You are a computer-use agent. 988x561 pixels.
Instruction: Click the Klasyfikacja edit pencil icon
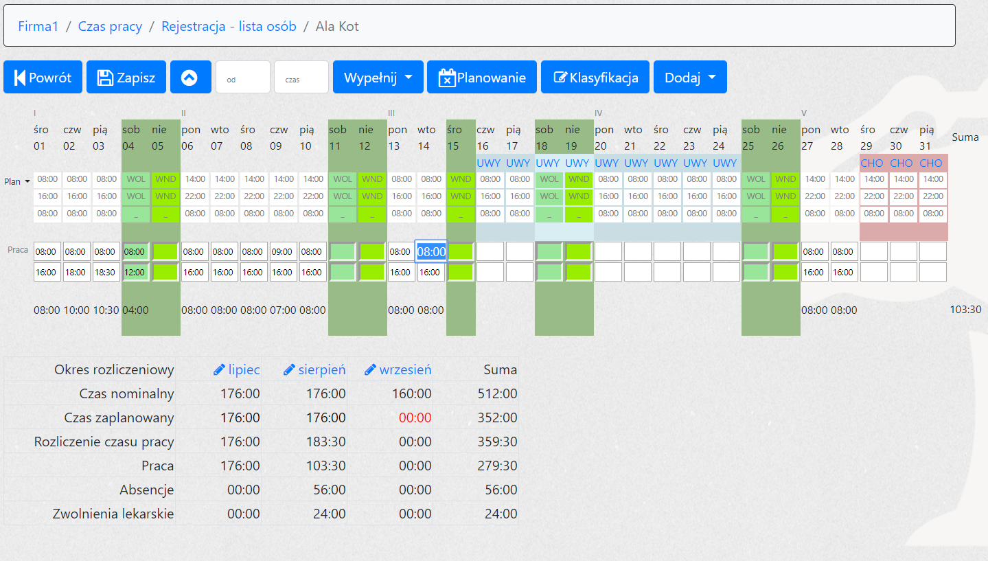(x=560, y=78)
